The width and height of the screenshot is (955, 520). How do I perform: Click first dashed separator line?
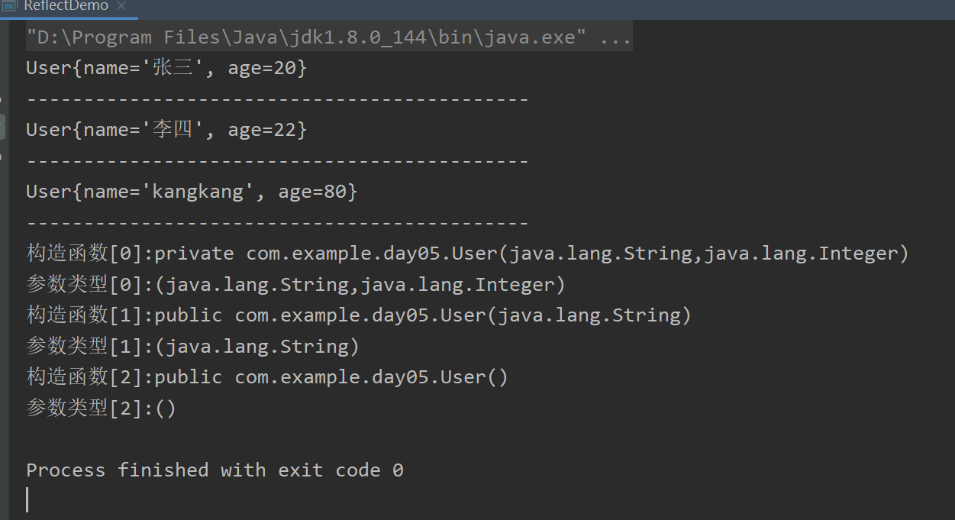(277, 99)
